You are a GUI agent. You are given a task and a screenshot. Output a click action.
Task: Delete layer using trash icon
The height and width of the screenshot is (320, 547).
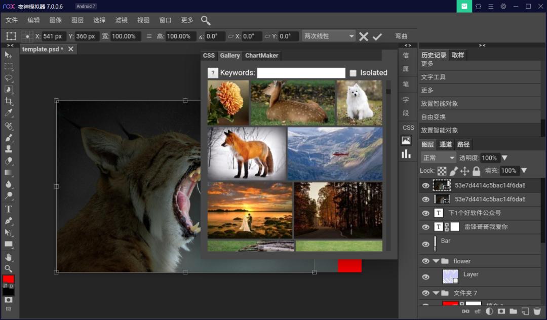pyautogui.click(x=536, y=311)
